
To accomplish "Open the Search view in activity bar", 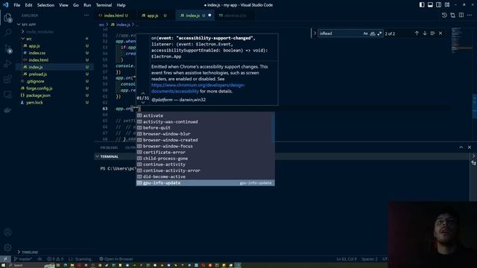I will point(8,32).
